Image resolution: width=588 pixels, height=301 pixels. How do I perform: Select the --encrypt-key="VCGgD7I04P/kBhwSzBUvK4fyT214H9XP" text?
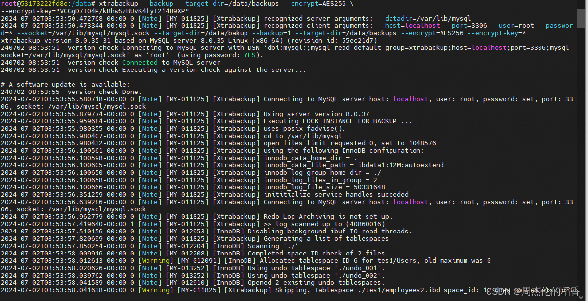[x=95, y=11]
